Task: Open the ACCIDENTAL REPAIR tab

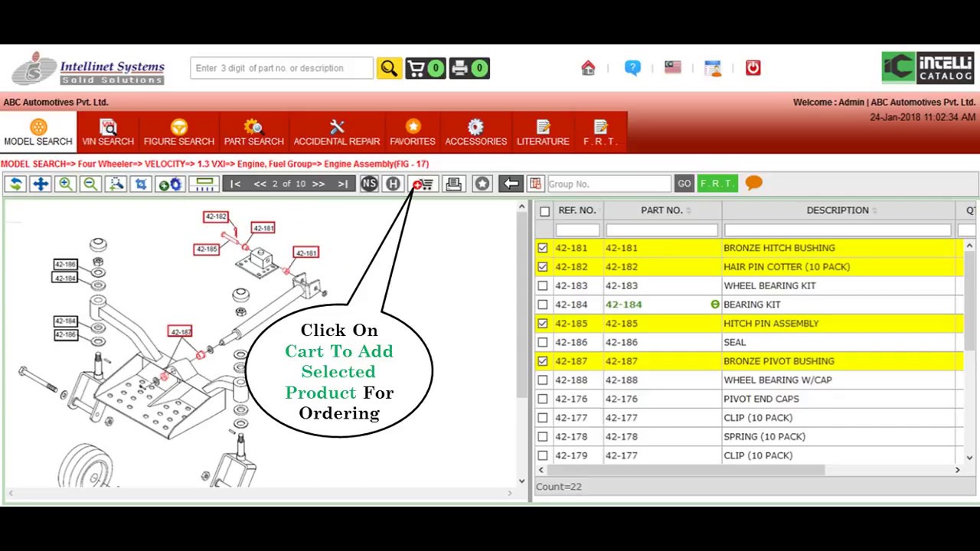Action: [337, 132]
